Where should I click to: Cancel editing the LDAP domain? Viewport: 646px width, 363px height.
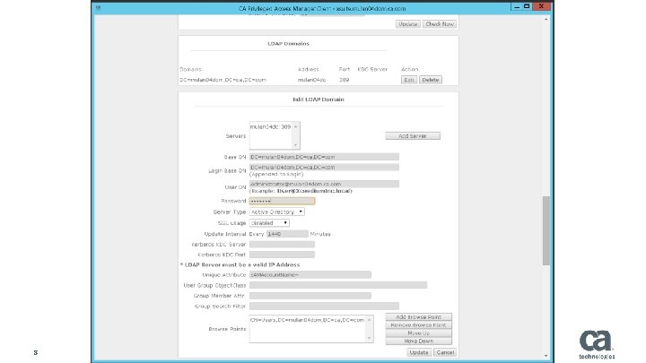tap(445, 352)
